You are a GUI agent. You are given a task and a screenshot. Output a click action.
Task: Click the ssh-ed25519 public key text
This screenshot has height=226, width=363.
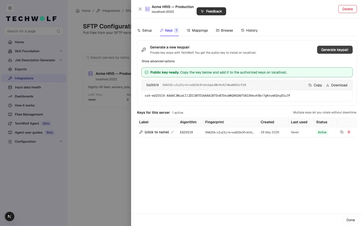tap(218, 96)
